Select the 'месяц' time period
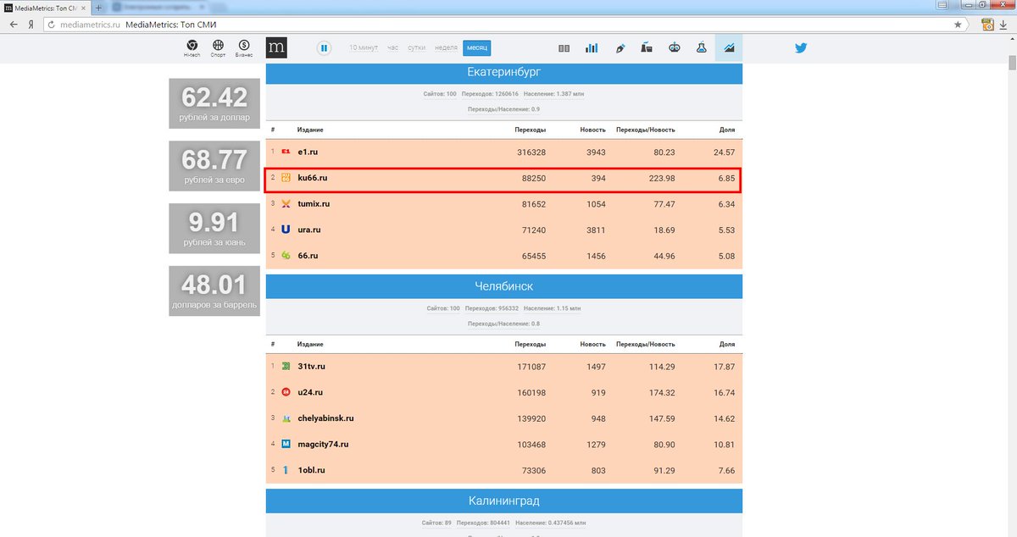The width and height of the screenshot is (1017, 537). click(x=477, y=48)
